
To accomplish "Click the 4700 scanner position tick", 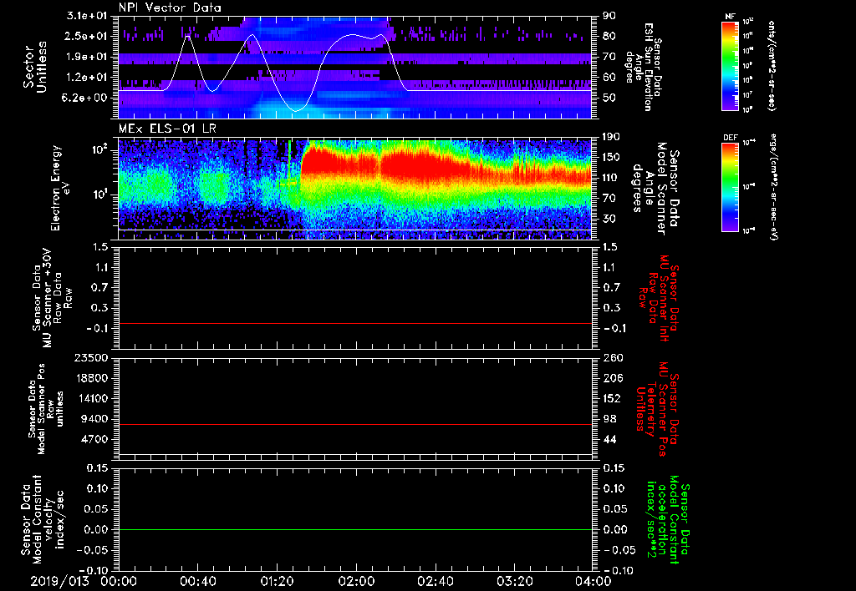I will click(x=94, y=439).
